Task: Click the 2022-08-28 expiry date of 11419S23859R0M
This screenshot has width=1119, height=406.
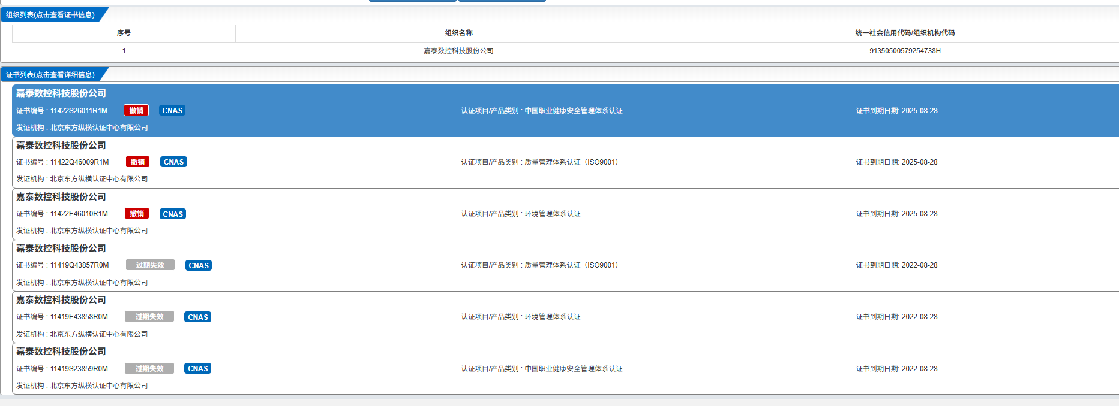Action: [x=919, y=369]
